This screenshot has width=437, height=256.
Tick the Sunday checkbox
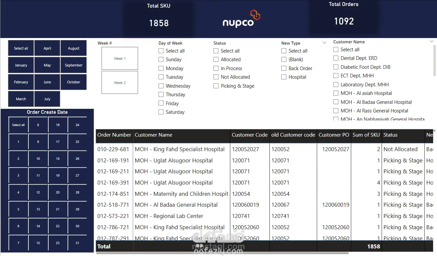[x=161, y=60]
